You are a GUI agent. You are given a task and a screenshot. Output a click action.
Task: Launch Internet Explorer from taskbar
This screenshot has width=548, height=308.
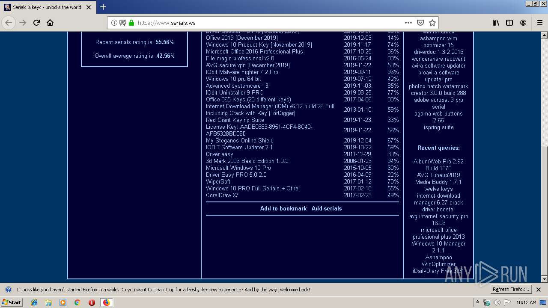pyautogui.click(x=34, y=302)
